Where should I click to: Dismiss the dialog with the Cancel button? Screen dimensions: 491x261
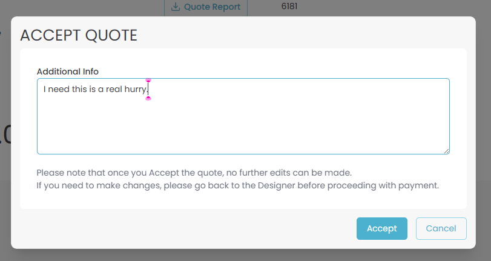click(x=441, y=228)
